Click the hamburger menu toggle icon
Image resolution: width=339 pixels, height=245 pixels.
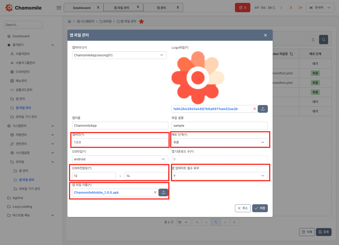click(x=59, y=8)
